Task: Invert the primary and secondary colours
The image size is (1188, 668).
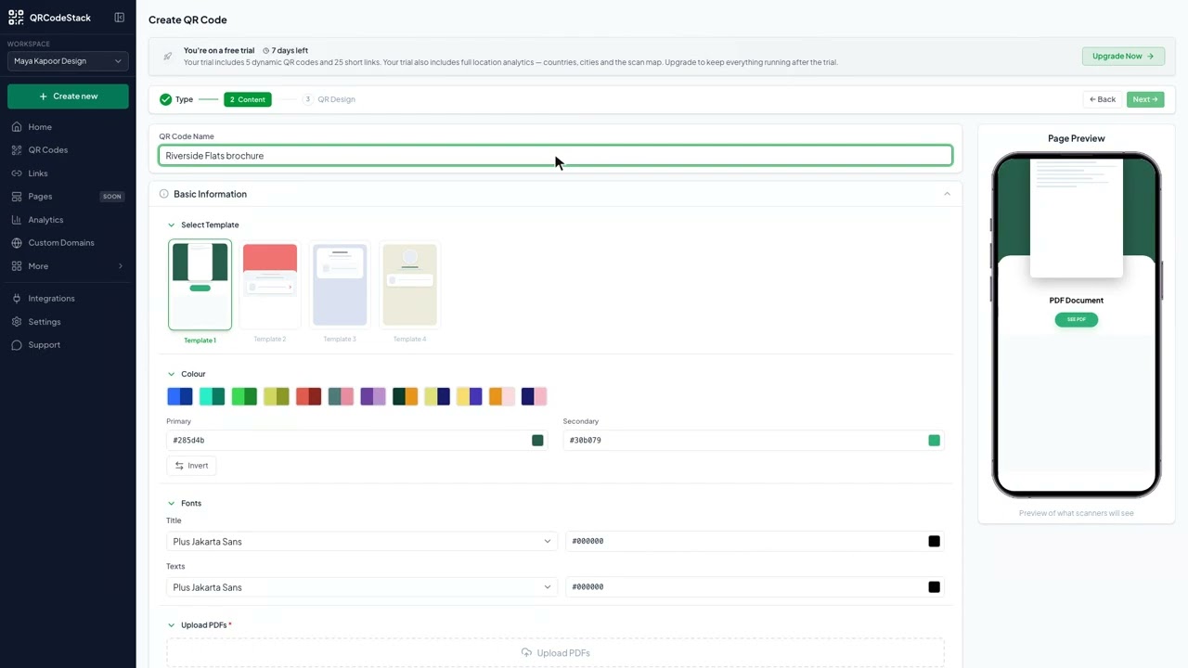Action: [192, 466]
